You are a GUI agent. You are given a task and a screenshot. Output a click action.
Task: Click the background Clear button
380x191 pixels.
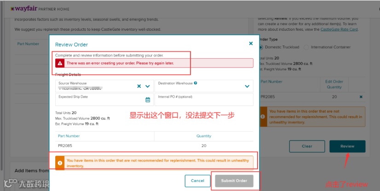(307, 146)
